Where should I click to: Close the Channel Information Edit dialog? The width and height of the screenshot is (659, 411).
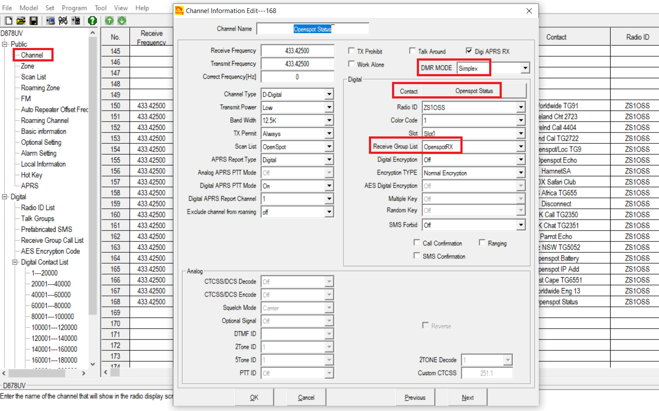529,11
